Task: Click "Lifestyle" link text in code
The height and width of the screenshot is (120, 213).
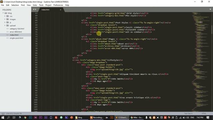Action: click(113, 60)
